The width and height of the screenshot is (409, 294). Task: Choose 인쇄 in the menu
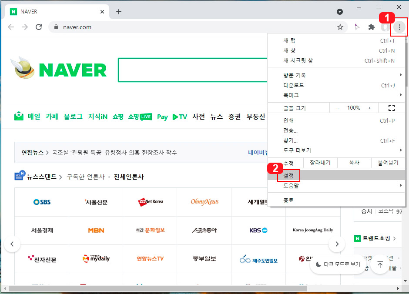pyautogui.click(x=336, y=120)
